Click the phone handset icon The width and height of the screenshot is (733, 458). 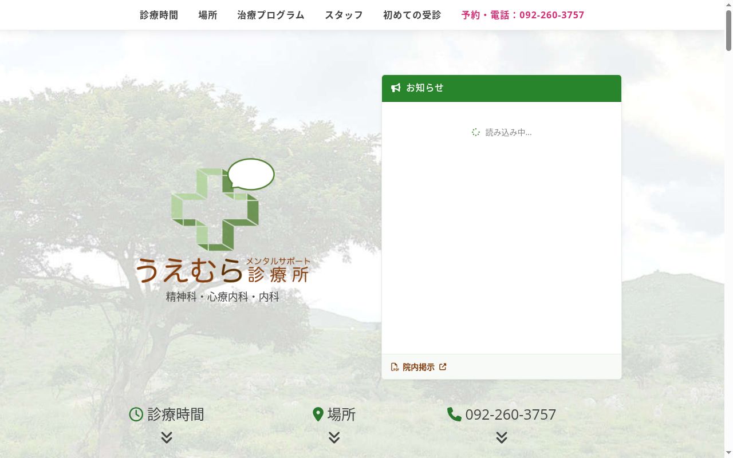(x=454, y=414)
